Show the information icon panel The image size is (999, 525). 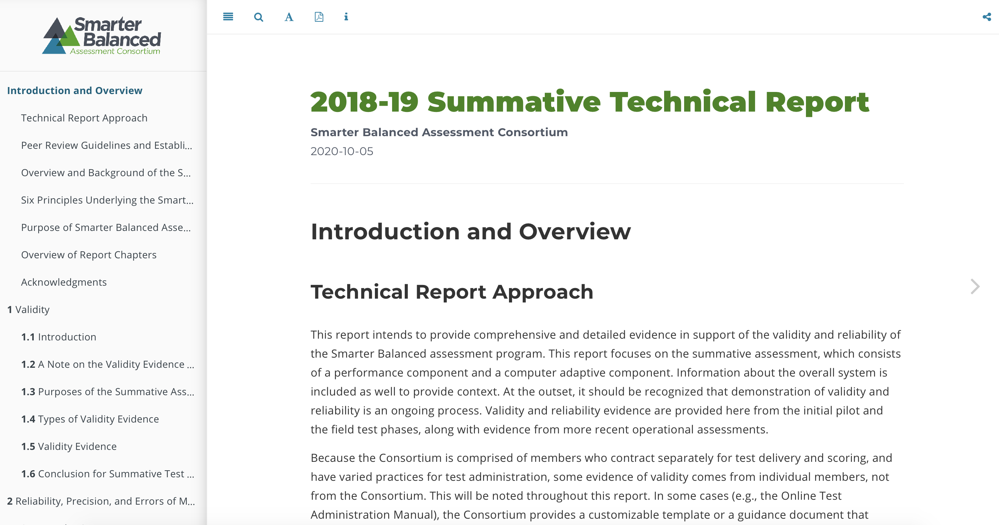coord(346,17)
